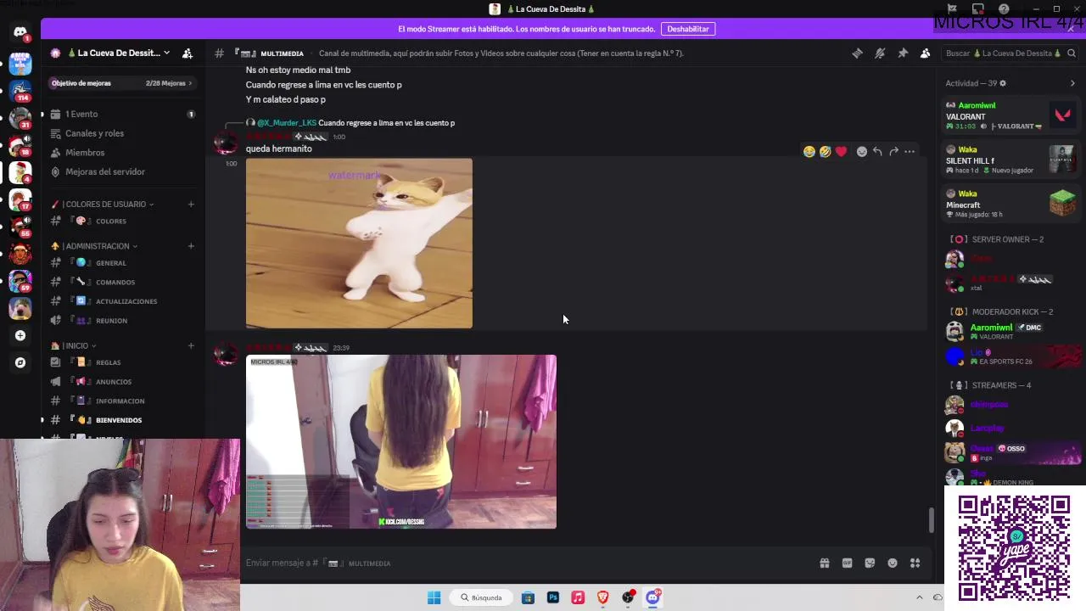Open the ANUNCIOS channel
The width and height of the screenshot is (1086, 611).
tap(123, 382)
